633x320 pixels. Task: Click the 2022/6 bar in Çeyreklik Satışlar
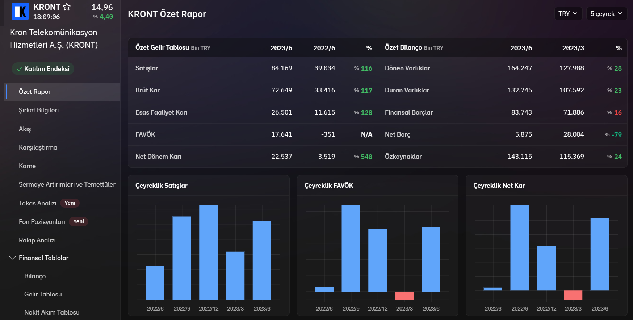click(x=155, y=283)
